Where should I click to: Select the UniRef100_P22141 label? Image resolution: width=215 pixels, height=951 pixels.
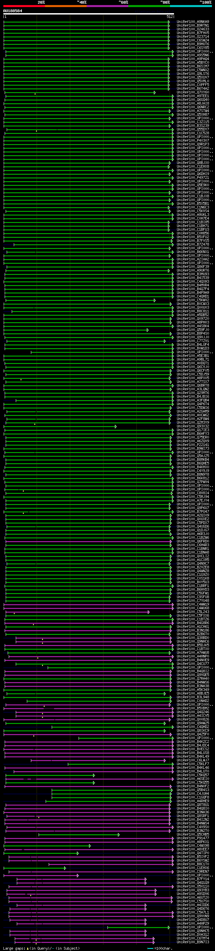(192, 445)
